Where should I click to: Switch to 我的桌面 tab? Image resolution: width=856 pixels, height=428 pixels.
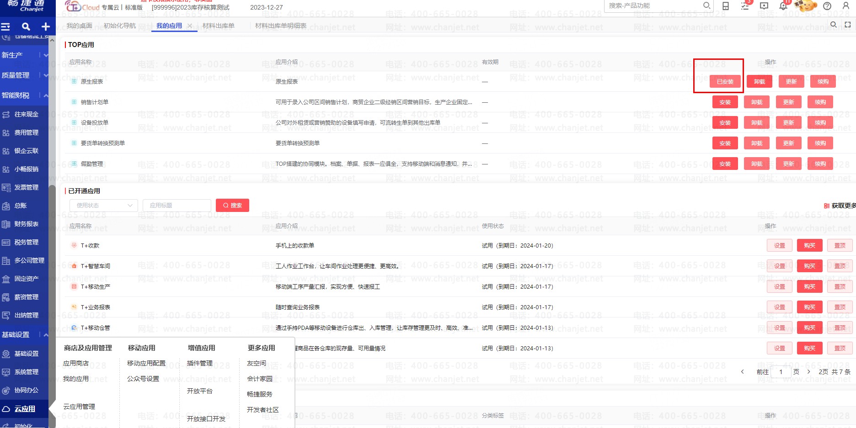[x=79, y=26]
